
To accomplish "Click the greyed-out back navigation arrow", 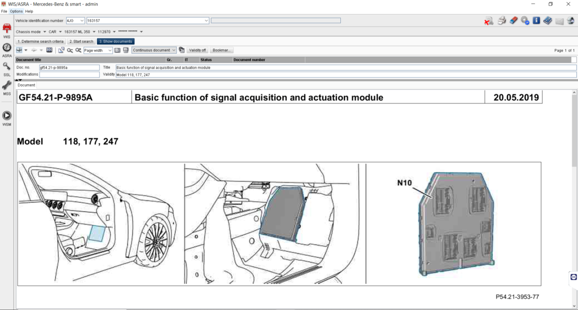I will (x=34, y=50).
